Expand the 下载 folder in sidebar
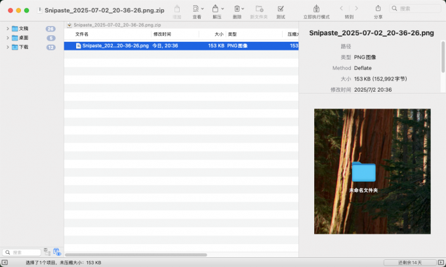Screen dimensions: 446x267 (8, 47)
